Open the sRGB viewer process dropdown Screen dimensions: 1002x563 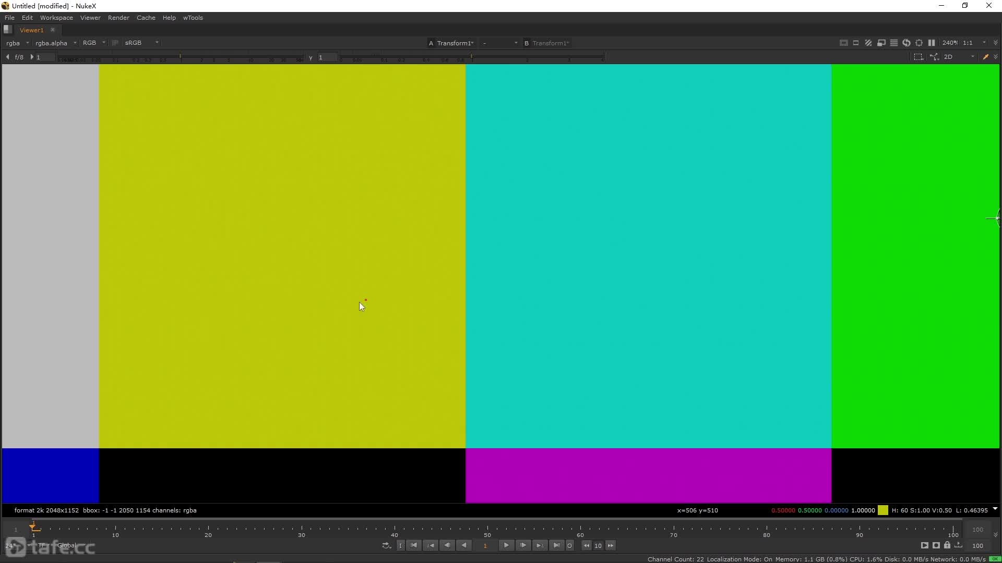point(141,43)
